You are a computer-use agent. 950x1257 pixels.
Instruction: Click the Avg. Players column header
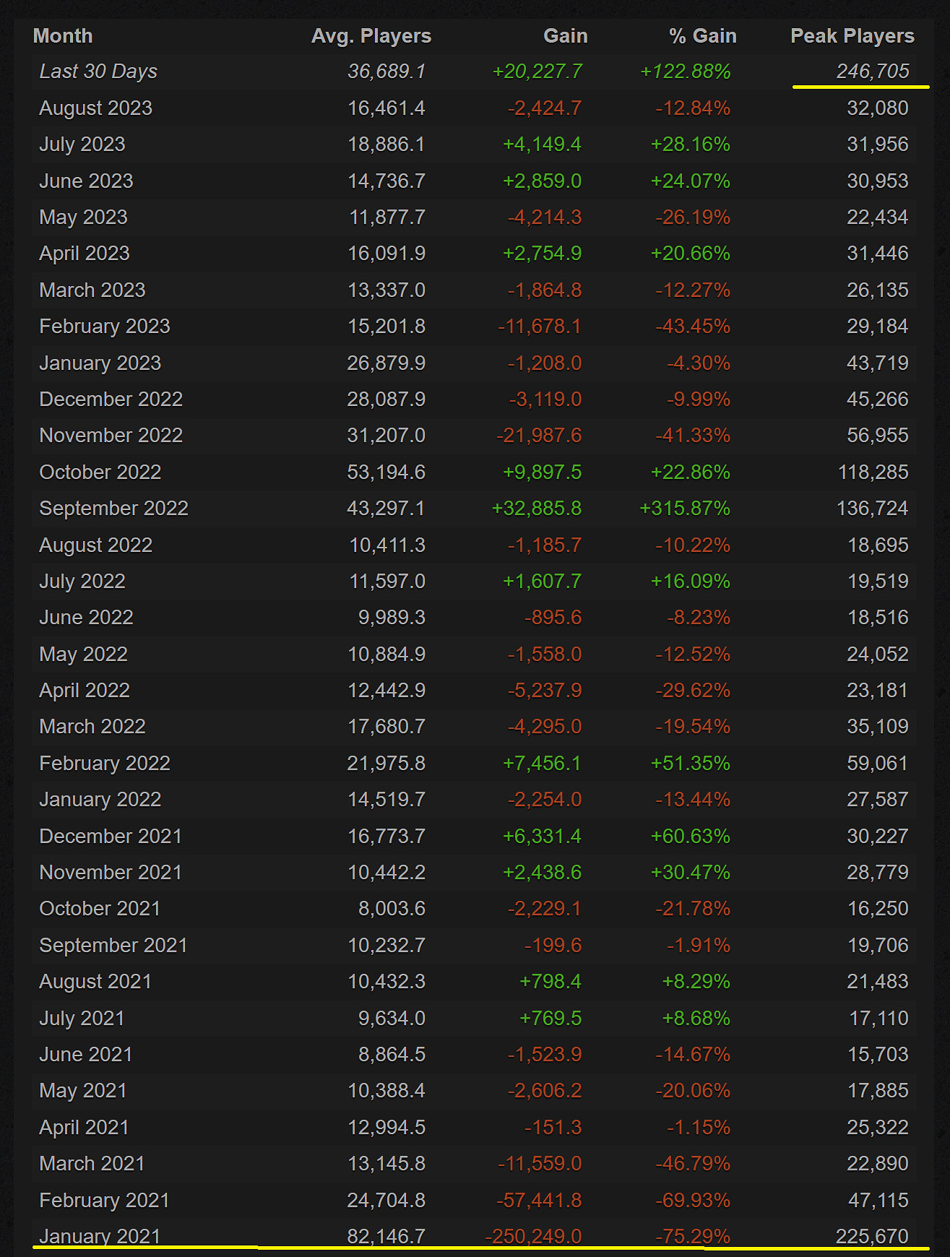371,36
